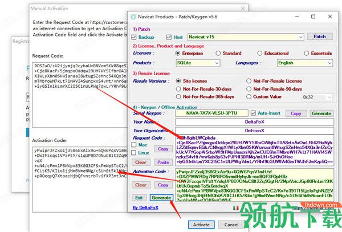
Task: Click the Activate button in Manual Activation
Action: click(x=201, y=225)
